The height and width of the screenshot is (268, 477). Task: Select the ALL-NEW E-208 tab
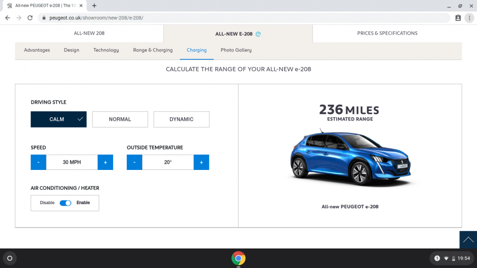tap(238, 34)
